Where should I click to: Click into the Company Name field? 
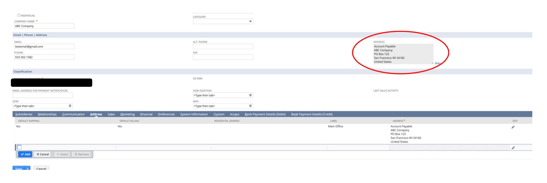[x=44, y=26]
